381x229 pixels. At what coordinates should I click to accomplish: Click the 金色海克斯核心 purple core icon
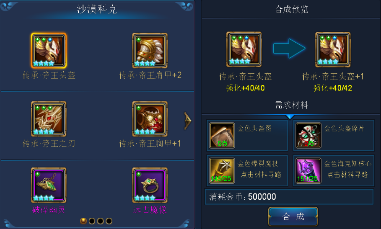308,170
